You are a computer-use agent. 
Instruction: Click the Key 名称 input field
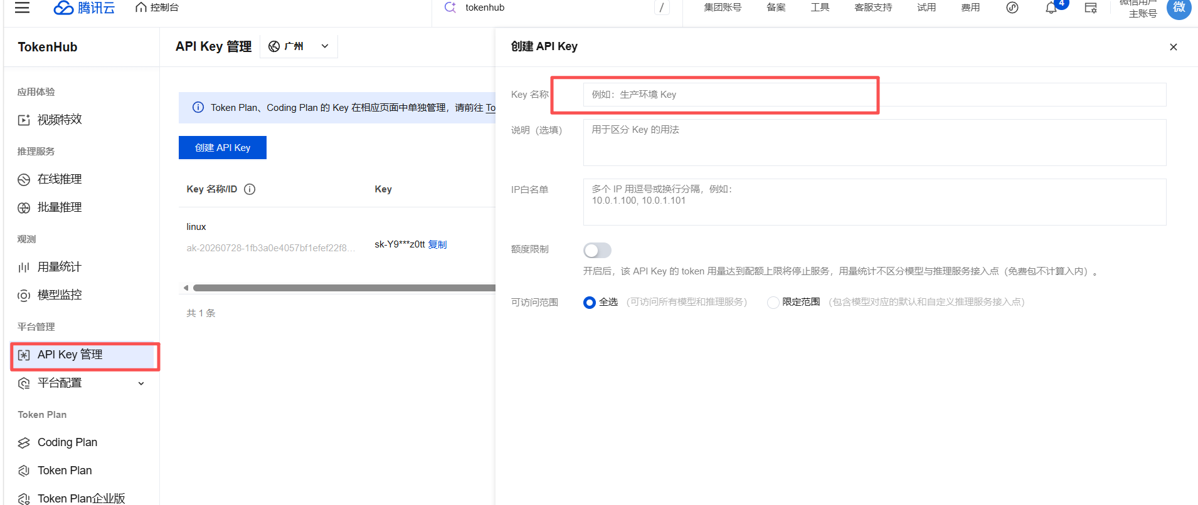pyautogui.click(x=874, y=95)
